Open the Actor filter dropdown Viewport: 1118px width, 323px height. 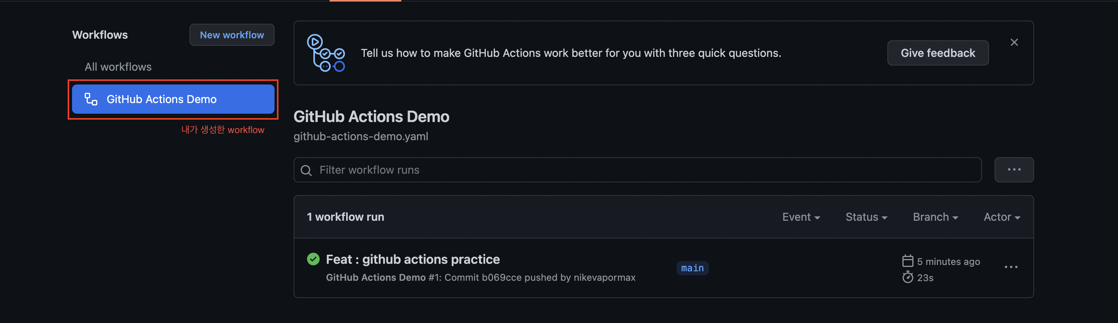pos(1002,217)
